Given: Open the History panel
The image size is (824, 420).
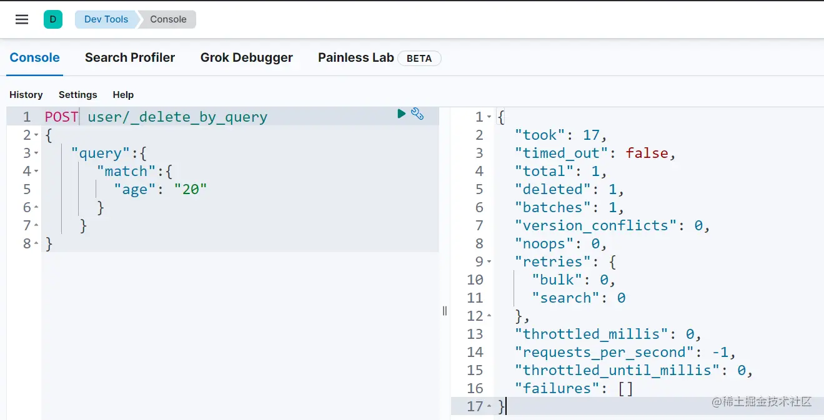Looking at the screenshot, I should click(26, 95).
